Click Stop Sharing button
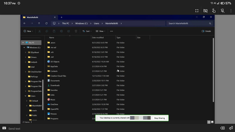235x132 pixels. click(159, 118)
